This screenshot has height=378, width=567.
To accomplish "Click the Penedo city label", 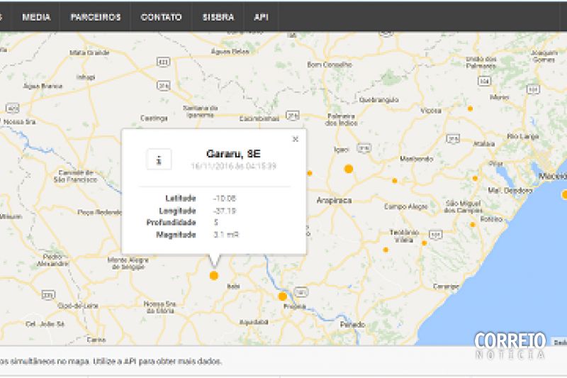I will coord(352,325).
